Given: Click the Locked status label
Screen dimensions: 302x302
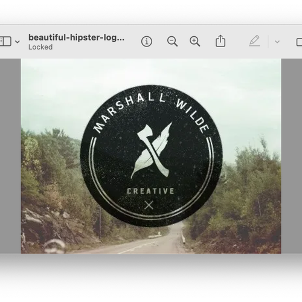Looking at the screenshot, I should point(40,47).
